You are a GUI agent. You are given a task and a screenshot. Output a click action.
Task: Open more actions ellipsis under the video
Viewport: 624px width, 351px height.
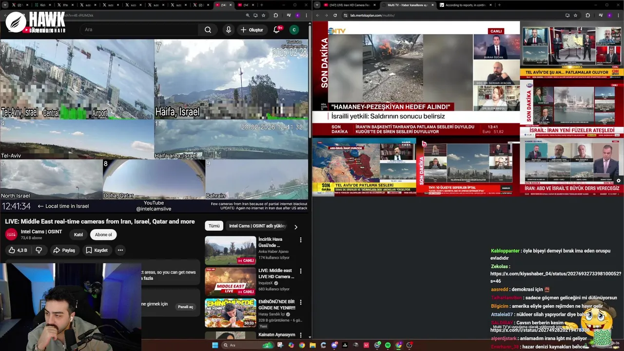tap(120, 250)
